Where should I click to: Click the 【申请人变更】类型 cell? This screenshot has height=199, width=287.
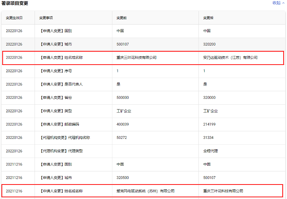[x=56, y=111]
